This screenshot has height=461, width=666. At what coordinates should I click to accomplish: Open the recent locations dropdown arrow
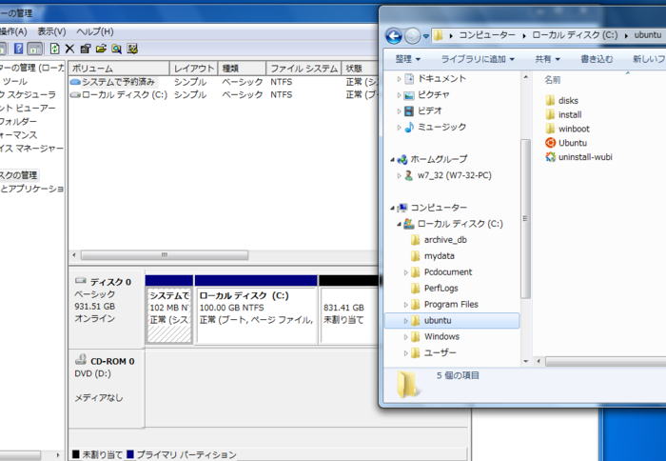point(425,36)
